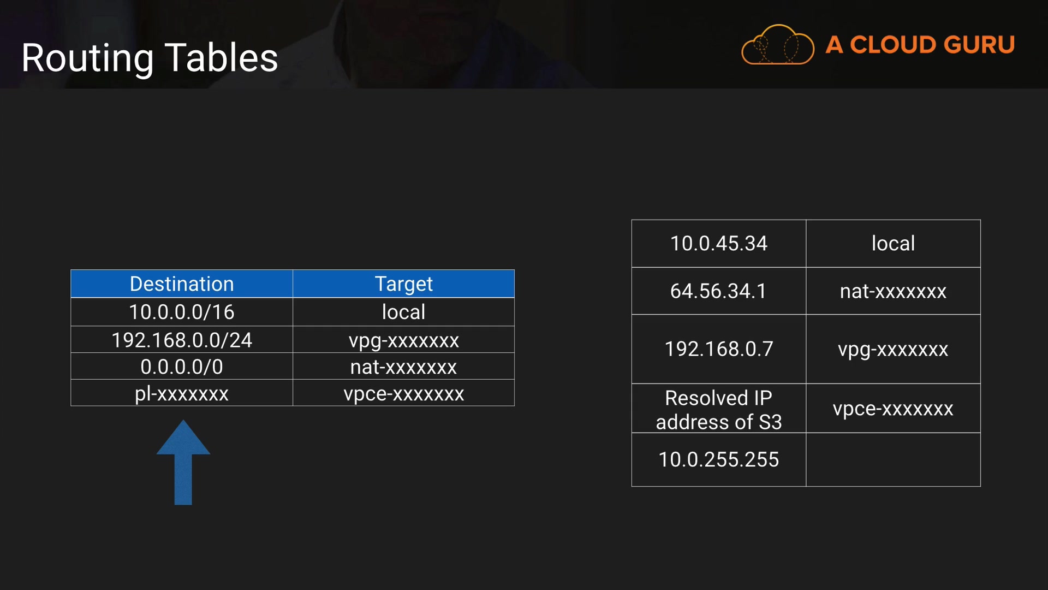1048x590 pixels.
Task: Click the A CLOUD GURU brand text
Action: 920,45
